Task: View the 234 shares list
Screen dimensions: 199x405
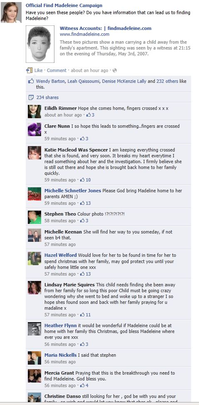Action: [47, 97]
